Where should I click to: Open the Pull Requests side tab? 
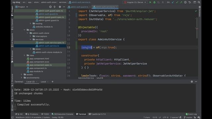coord(12,40)
